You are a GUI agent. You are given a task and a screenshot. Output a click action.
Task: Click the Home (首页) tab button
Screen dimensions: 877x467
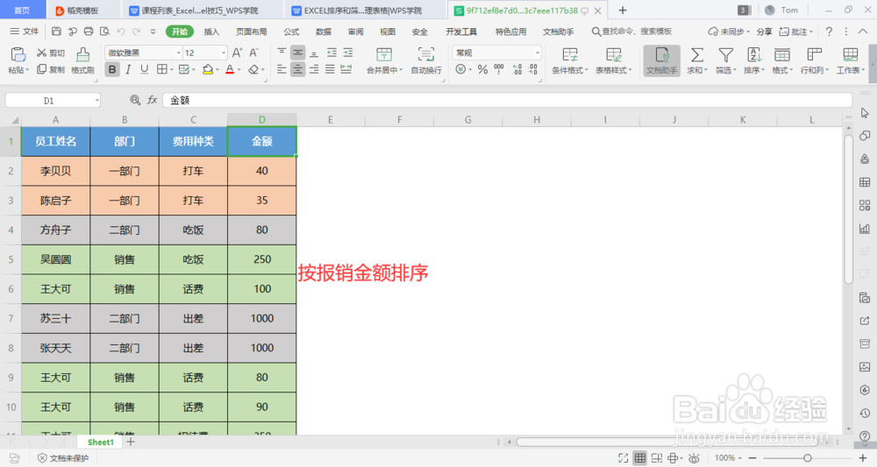coord(22,10)
